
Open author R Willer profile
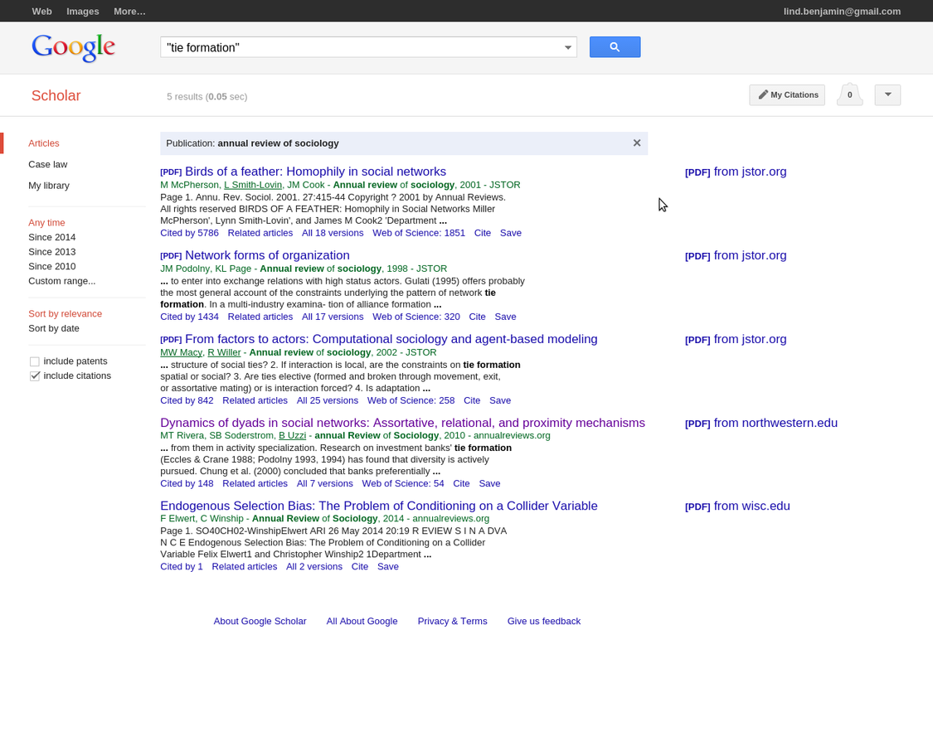[224, 353]
